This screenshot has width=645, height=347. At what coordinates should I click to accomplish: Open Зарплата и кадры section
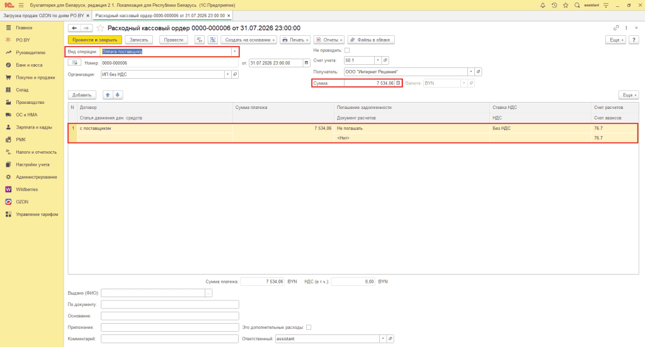click(34, 127)
